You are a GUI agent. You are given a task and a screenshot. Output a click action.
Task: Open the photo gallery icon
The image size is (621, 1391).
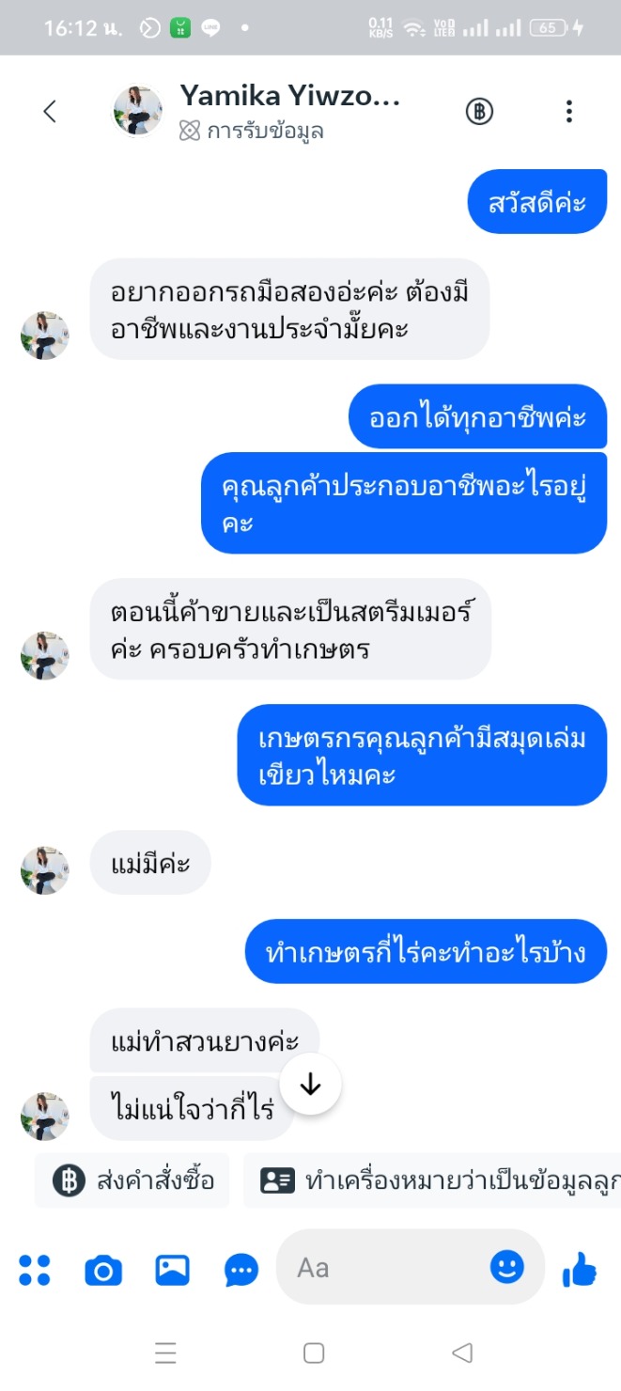173,1271
